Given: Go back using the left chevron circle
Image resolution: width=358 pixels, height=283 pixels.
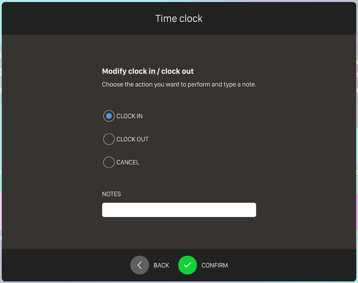Looking at the screenshot, I should pos(140,265).
